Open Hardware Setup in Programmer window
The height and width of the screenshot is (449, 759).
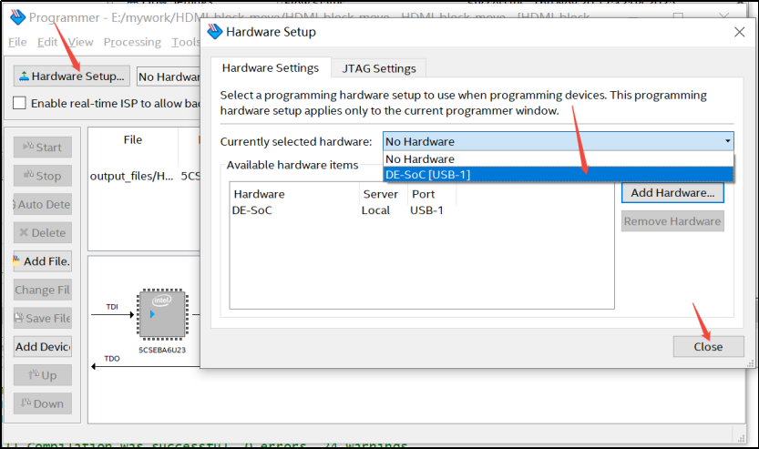(x=72, y=76)
